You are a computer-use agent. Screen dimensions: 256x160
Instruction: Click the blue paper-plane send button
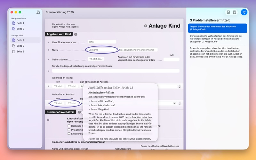pos(244,12)
